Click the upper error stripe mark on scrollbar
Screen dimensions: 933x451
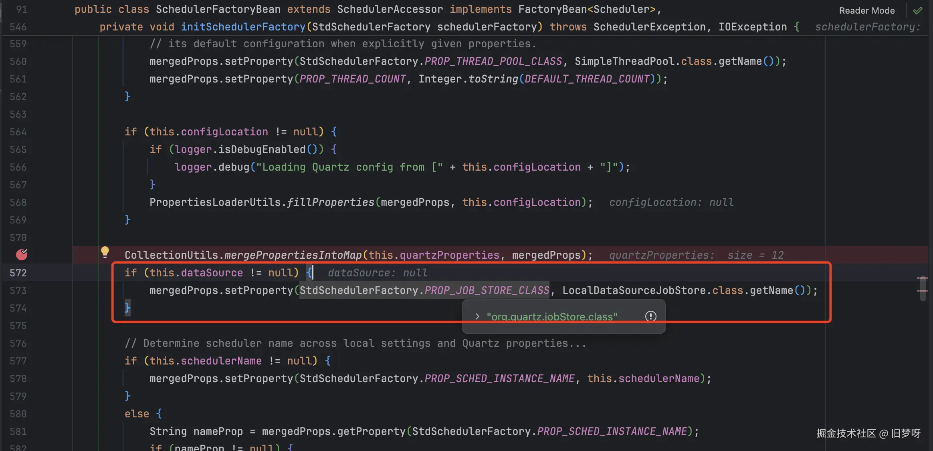[922, 278]
